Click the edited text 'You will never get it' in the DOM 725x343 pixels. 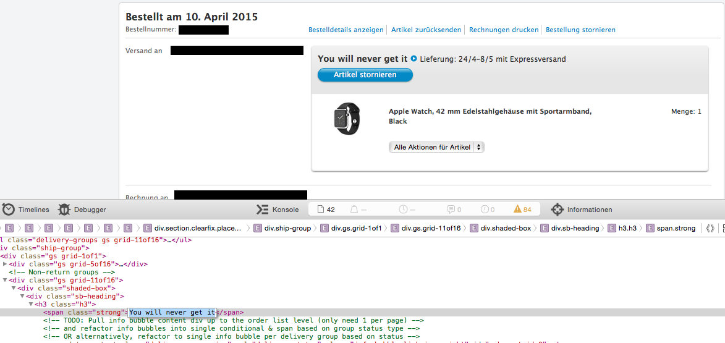[172, 313]
